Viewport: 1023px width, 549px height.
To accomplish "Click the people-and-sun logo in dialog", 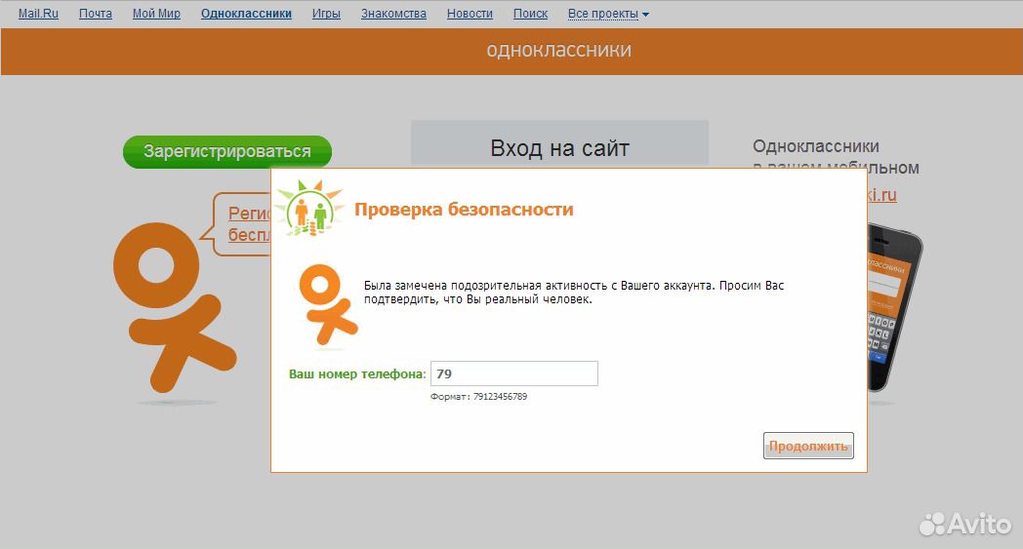I will pyautogui.click(x=309, y=208).
